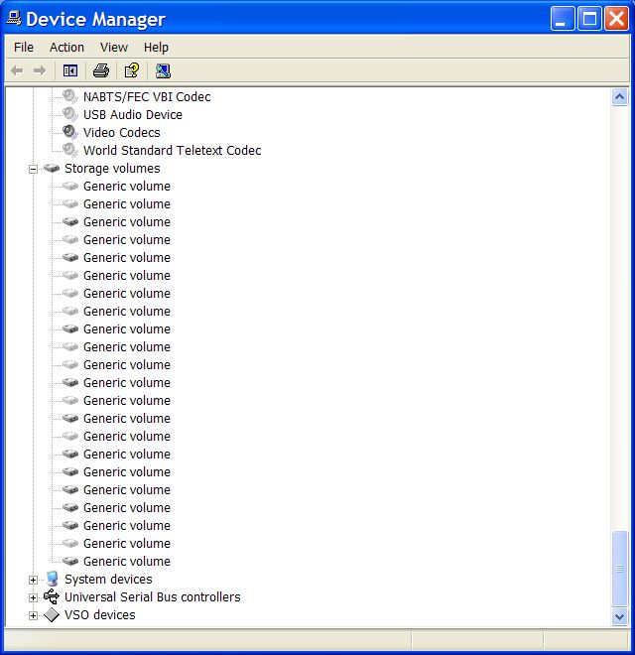Click the Forward arrow toolbar button

(x=40, y=70)
